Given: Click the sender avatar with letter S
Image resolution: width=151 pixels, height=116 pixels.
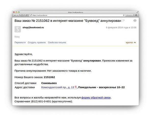Looking at the screenshot, I should tap(18, 29).
